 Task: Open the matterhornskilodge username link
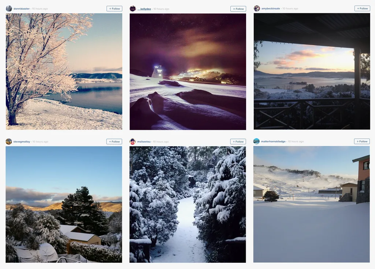click(273, 141)
